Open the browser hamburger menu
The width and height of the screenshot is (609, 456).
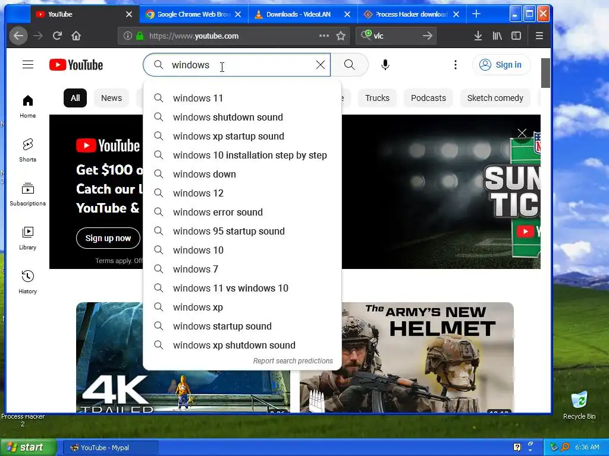click(x=539, y=36)
